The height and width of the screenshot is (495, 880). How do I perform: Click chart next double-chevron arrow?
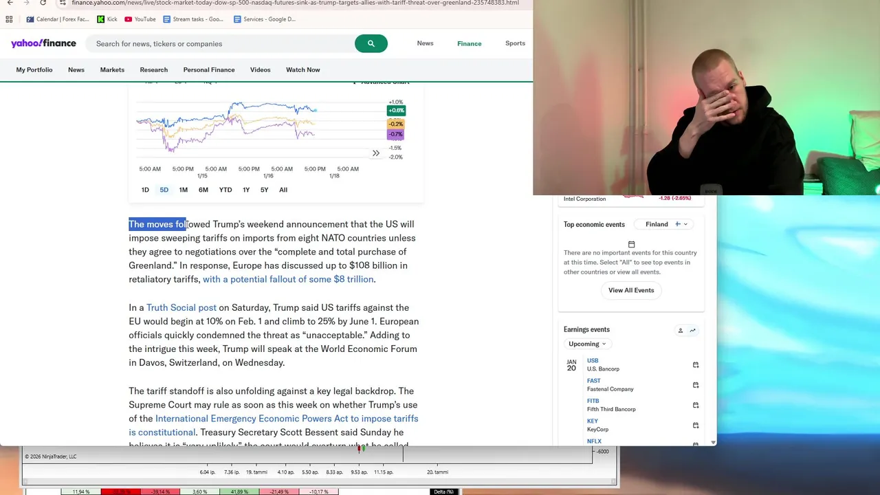tap(376, 153)
